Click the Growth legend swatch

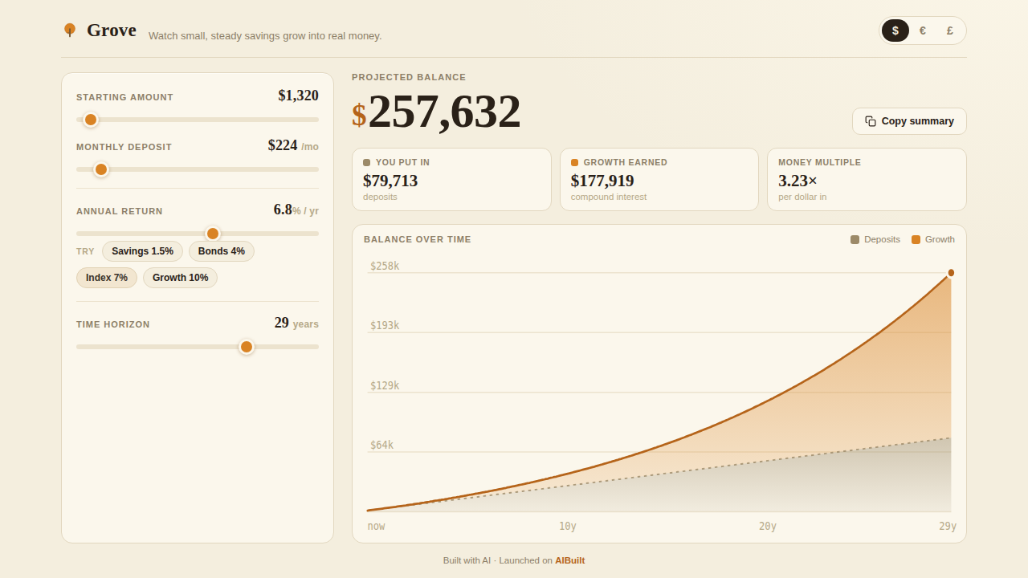coord(916,239)
